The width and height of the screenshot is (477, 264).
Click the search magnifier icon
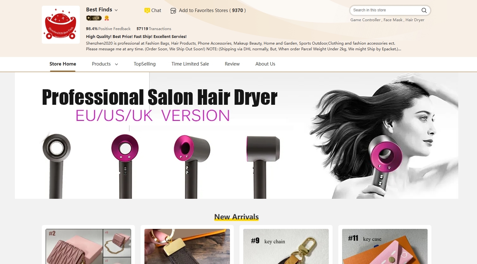tap(424, 10)
